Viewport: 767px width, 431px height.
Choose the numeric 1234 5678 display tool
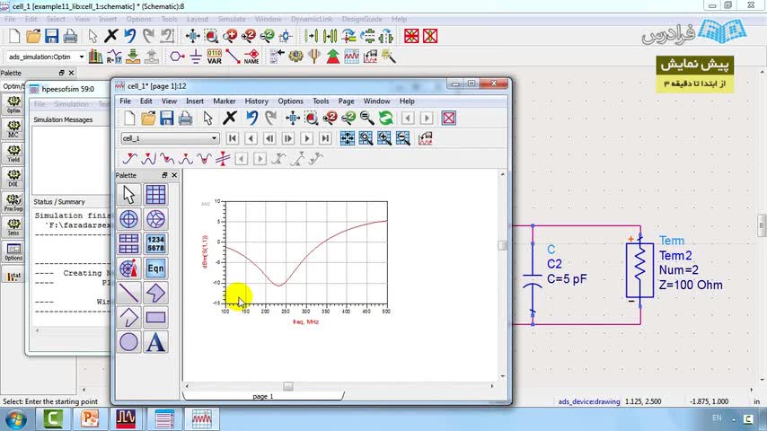point(155,243)
